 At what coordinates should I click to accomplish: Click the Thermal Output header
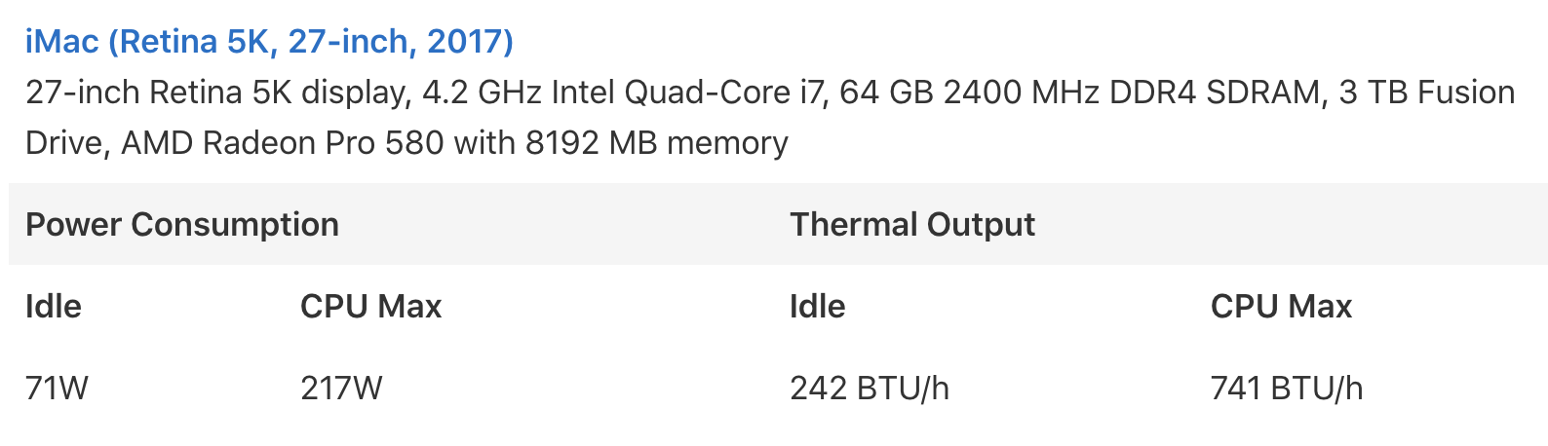912,225
